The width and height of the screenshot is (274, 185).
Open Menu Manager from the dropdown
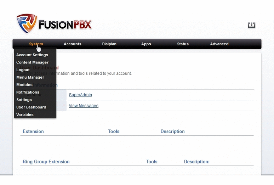coord(30,77)
